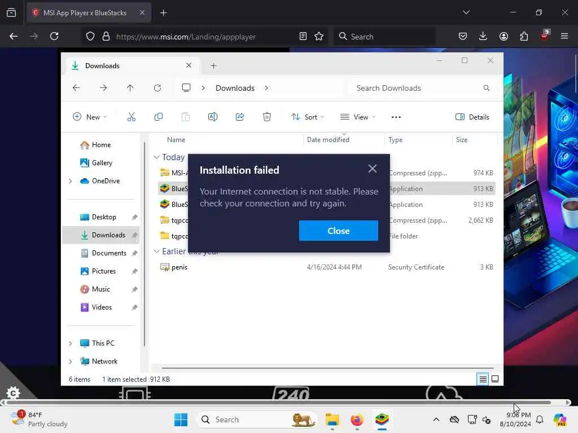Bookmark this page with the star icon
The width and height of the screenshot is (578, 433).
[x=319, y=36]
